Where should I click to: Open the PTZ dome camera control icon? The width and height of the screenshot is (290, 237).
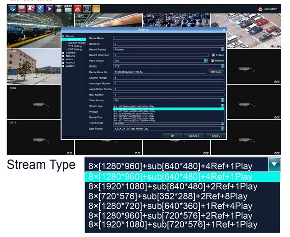pos(31,9)
